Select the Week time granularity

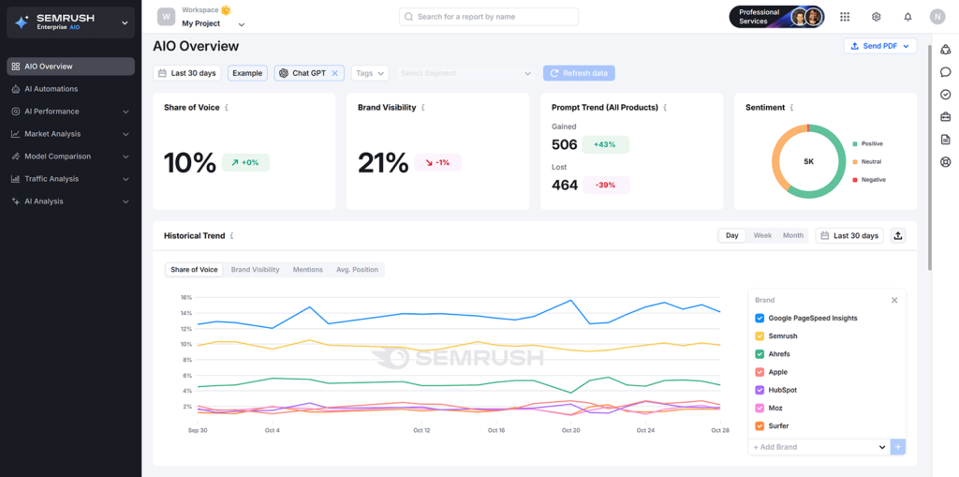point(762,236)
